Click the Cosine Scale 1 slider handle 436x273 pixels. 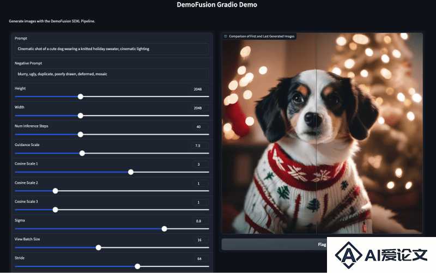tap(131, 172)
